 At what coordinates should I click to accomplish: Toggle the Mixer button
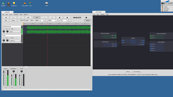(x=88, y=20)
